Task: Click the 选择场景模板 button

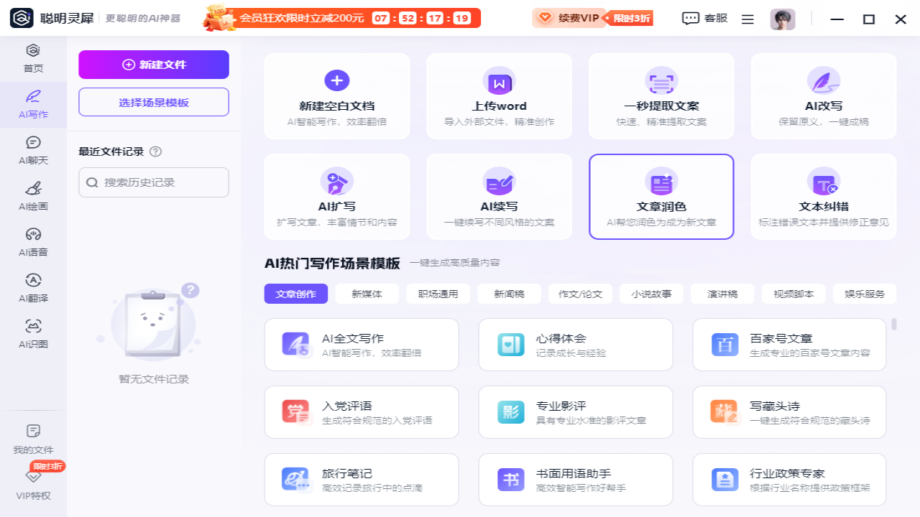Action: click(x=154, y=102)
